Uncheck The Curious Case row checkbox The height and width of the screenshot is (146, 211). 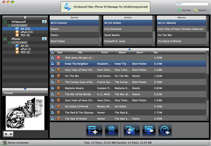click(53, 82)
